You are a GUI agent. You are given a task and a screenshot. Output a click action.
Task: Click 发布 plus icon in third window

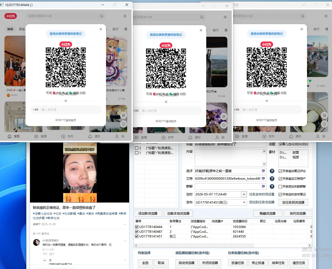pyautogui.click(x=264, y=136)
